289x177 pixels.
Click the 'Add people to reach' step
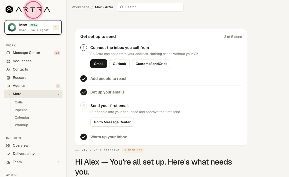(109, 79)
